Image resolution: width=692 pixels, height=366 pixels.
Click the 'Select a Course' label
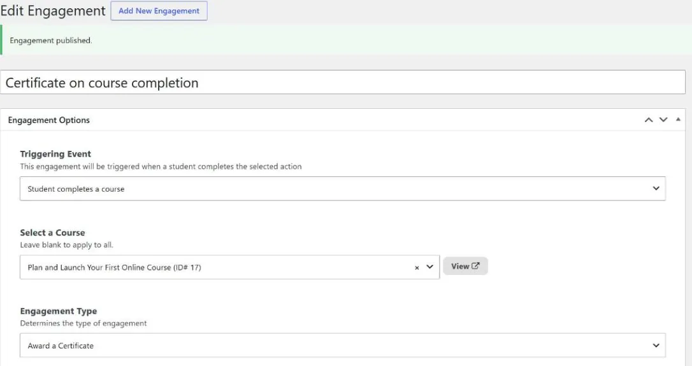tap(52, 232)
